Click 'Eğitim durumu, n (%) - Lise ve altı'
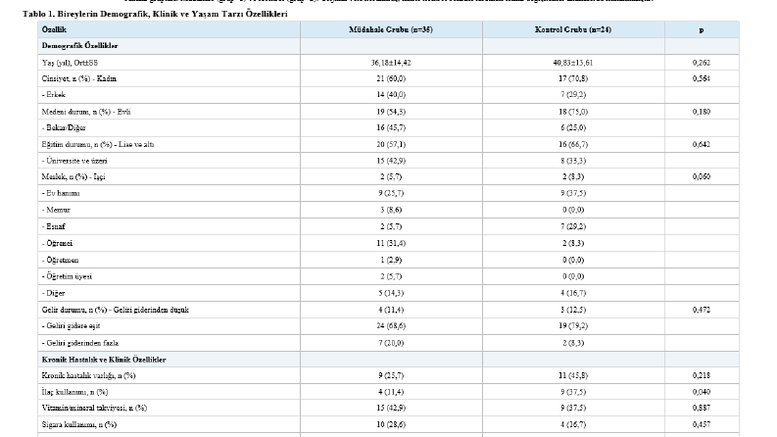Screen dimensions: 777x437 click(x=98, y=144)
